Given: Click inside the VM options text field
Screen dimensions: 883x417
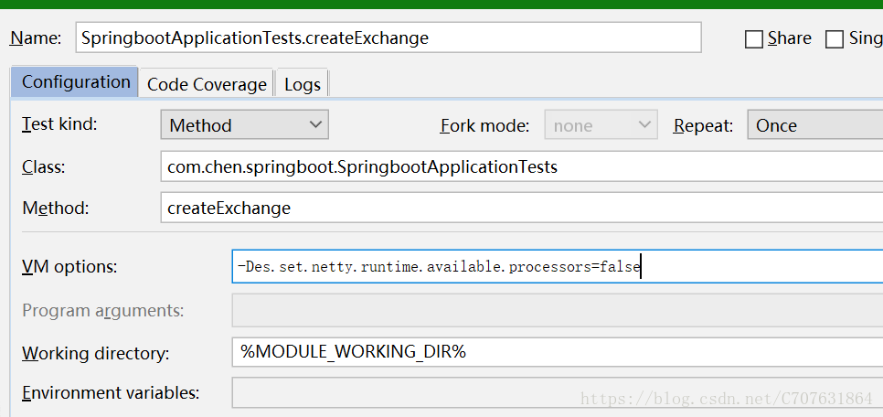Looking at the screenshot, I should [558, 266].
